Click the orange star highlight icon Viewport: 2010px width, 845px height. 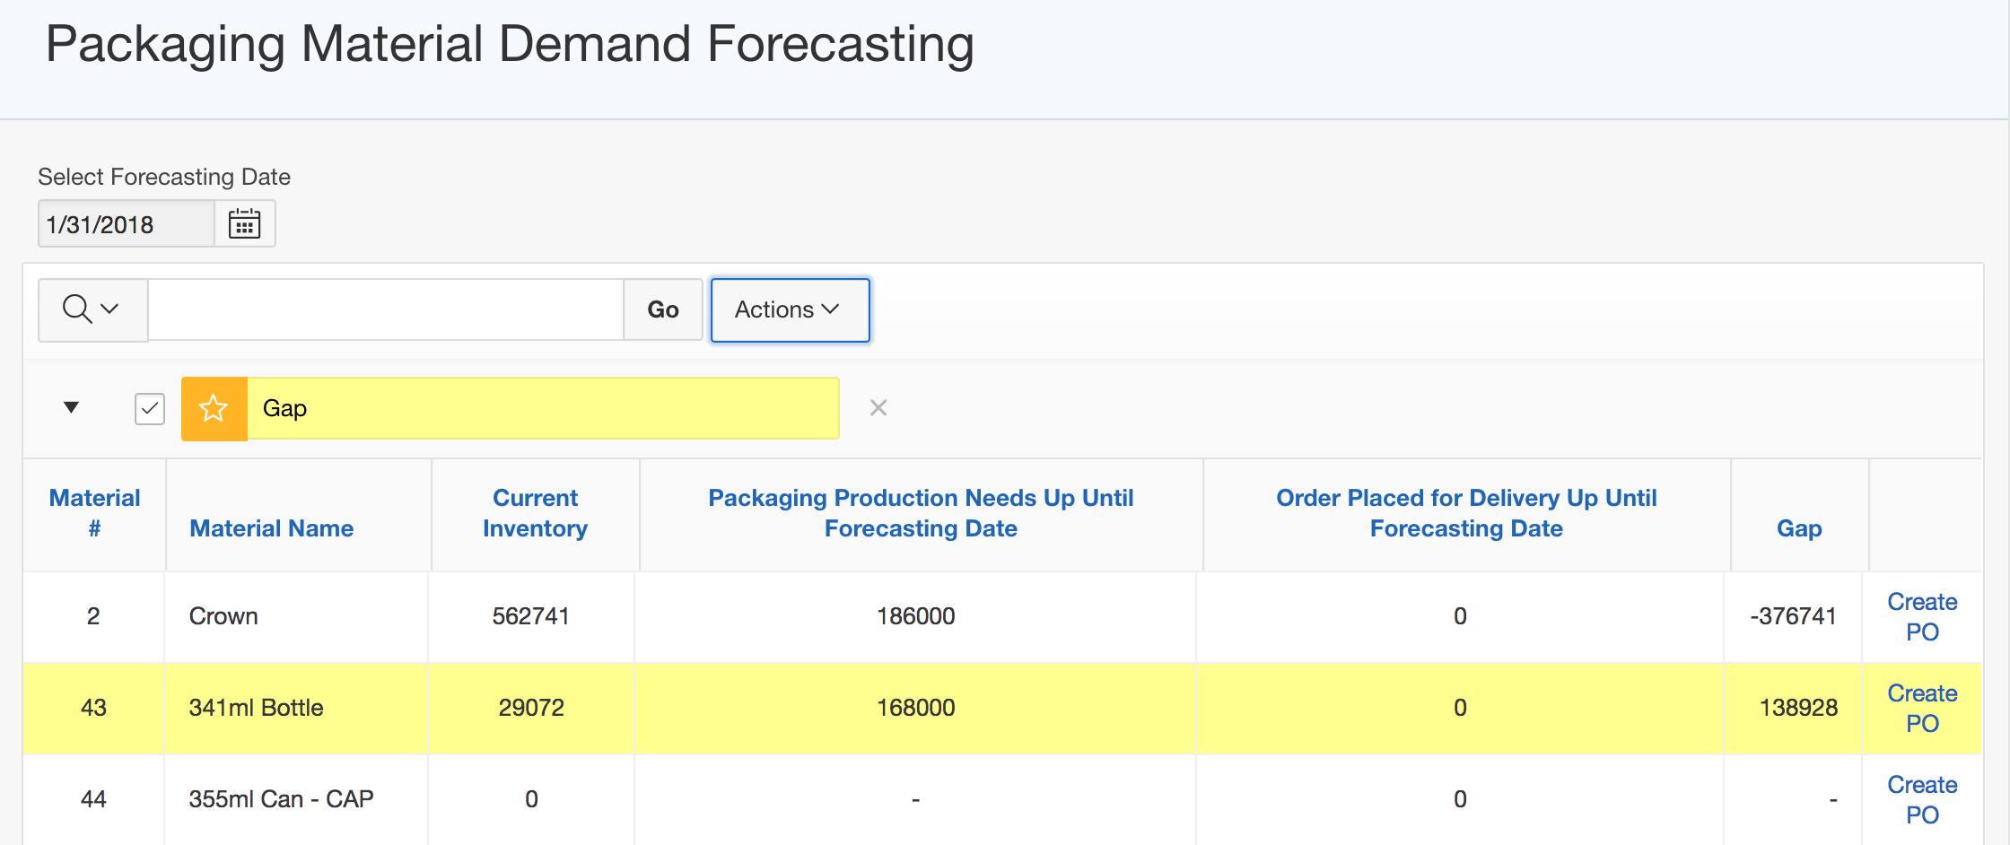click(214, 409)
